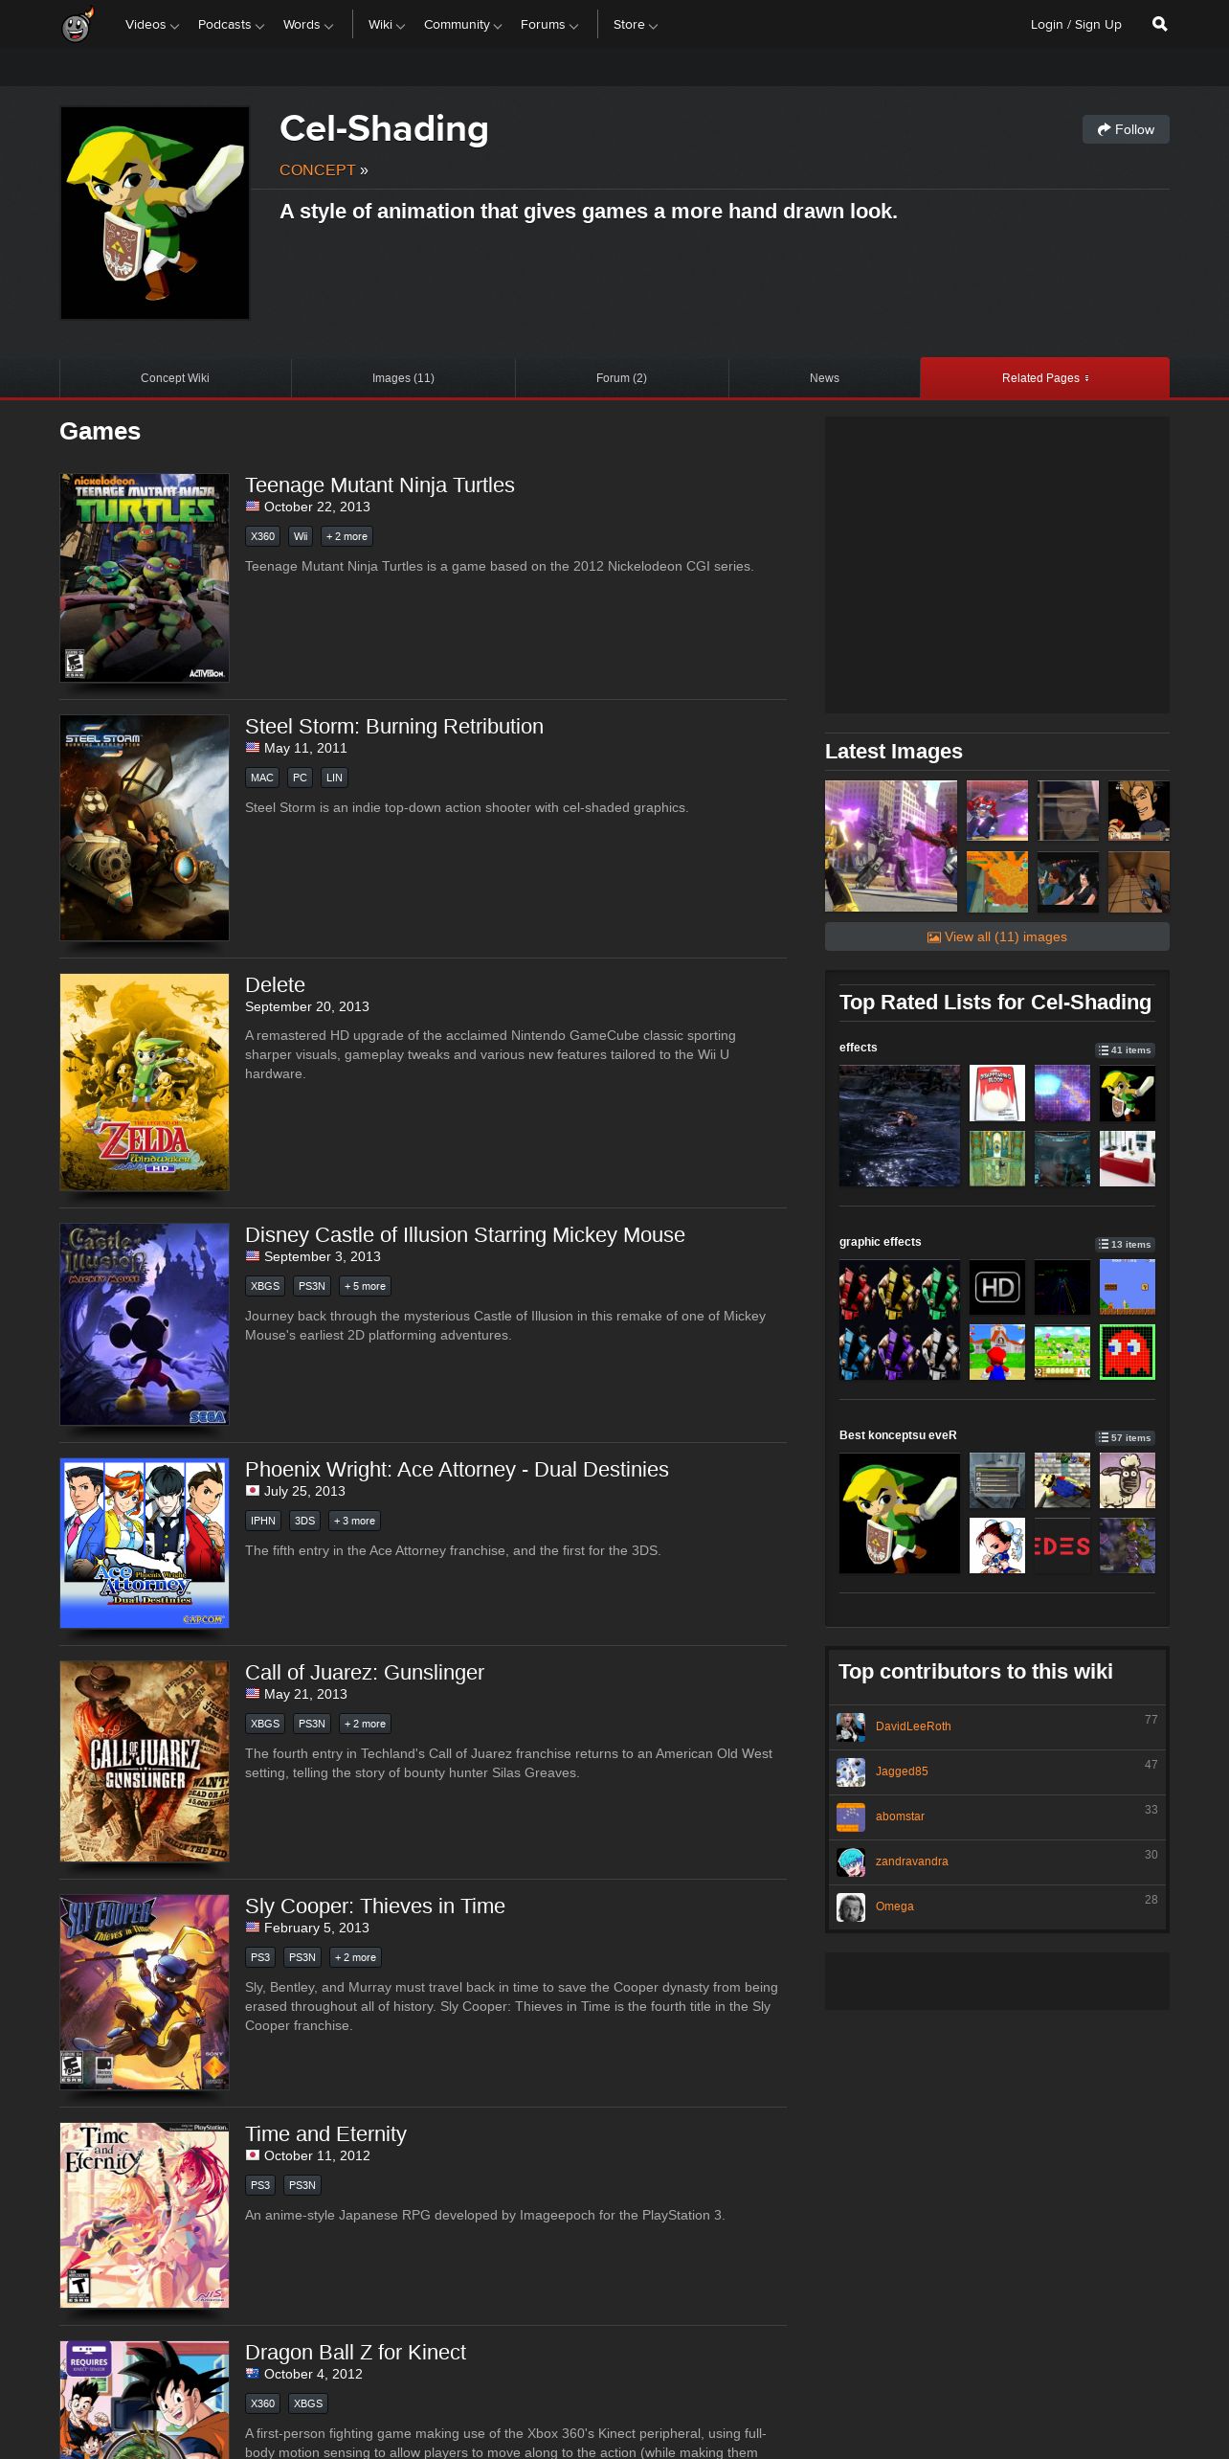The height and width of the screenshot is (2459, 1229).
Task: Open Disney Castle of Illusion title link
Action: click(x=465, y=1235)
